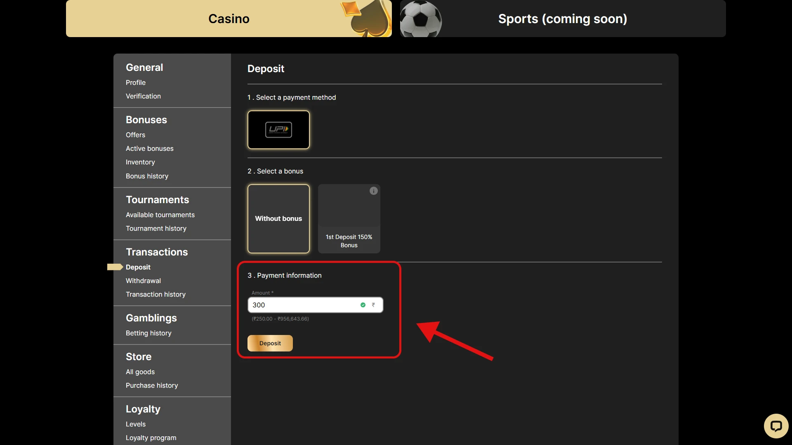Viewport: 792px width, 445px height.
Task: Open Loyalty Levels page
Action: [136, 424]
